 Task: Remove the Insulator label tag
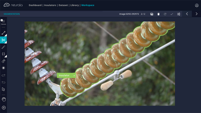pyautogui.click(x=74, y=75)
